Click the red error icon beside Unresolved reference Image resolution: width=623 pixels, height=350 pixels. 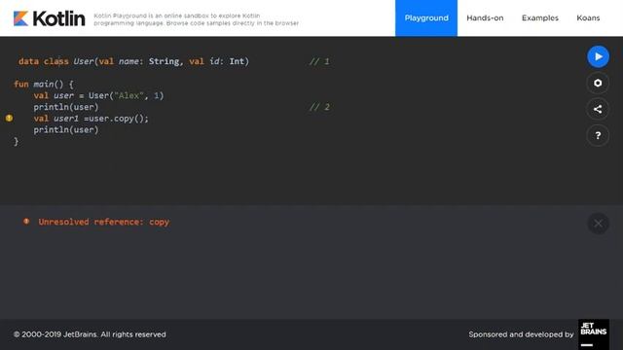pyautogui.click(x=26, y=222)
